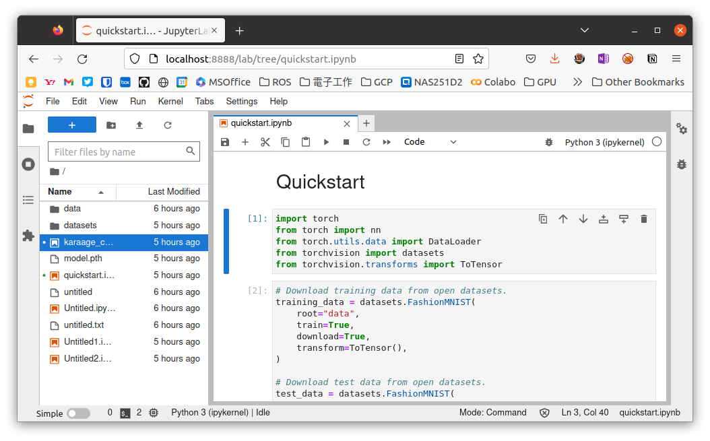The image size is (710, 441).
Task: Sort files by Last Modified column
Action: click(162, 191)
